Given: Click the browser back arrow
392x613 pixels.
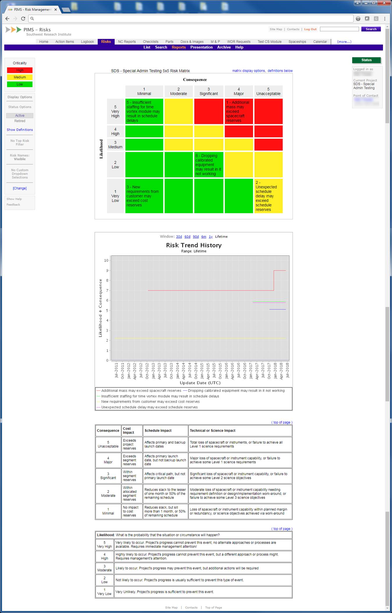Looking at the screenshot, I should (8, 19).
